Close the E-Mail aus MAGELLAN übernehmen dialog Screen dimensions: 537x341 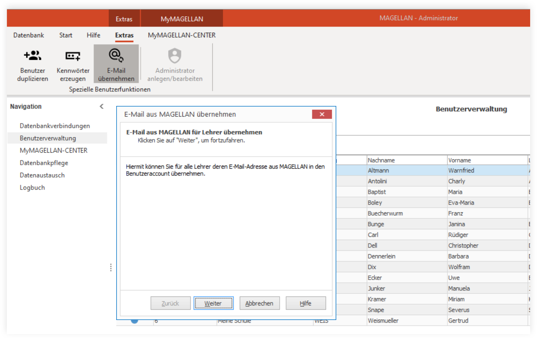click(322, 114)
